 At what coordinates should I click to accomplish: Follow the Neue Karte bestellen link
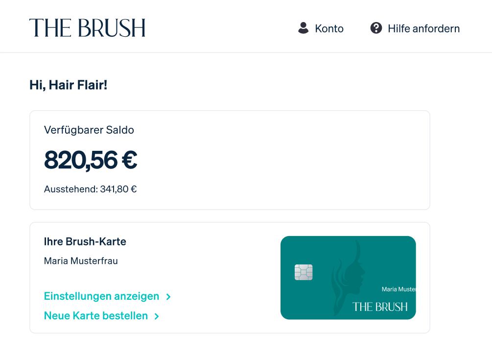[x=96, y=316]
